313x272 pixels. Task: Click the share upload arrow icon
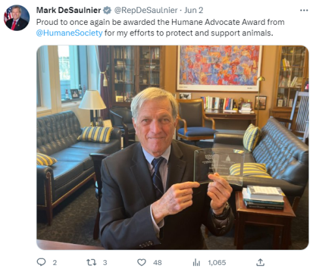(260, 262)
